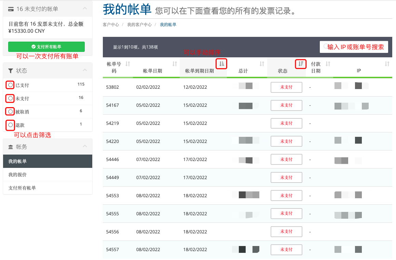Collapse the 帐务 panel chevron
Image resolution: width=396 pixels, height=260 pixels.
coord(85,146)
